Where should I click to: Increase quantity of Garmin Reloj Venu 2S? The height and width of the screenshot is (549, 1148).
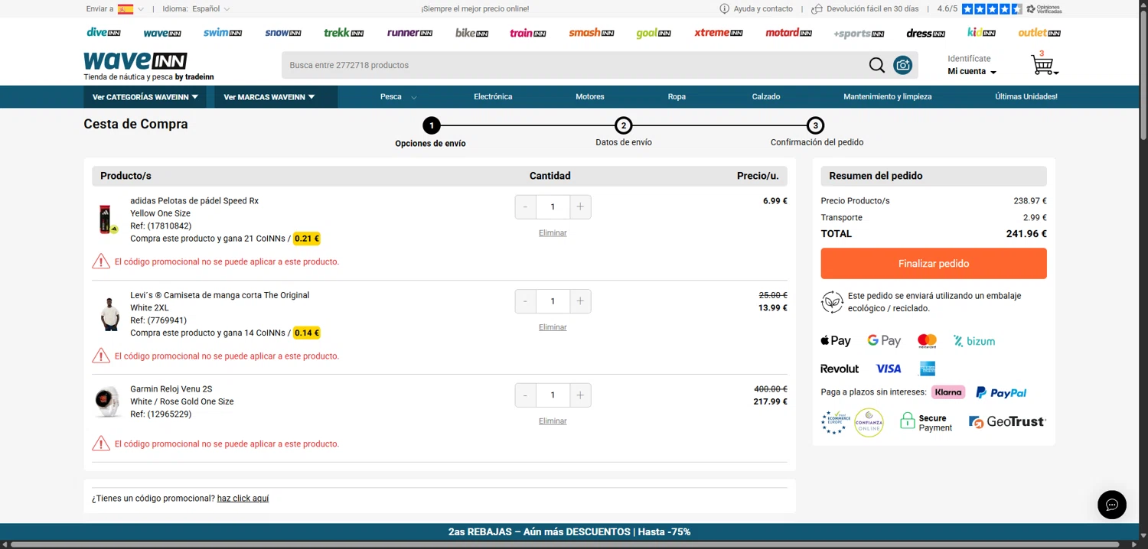[x=580, y=395]
